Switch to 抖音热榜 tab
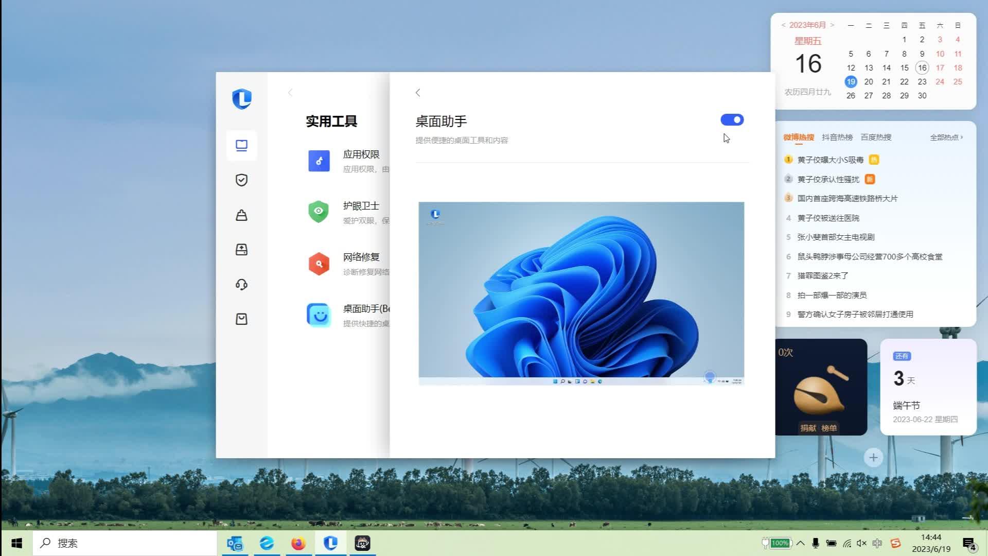This screenshot has height=556, width=988. pos(837,137)
